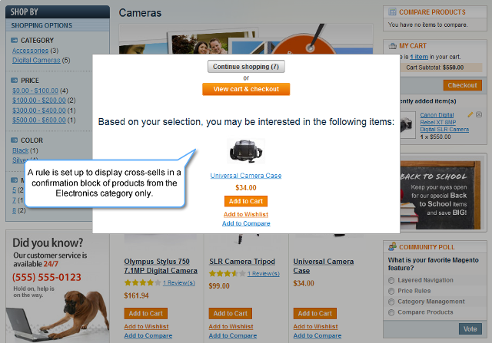Add Universal Camera Case to cart in popup
This screenshot has width=492, height=343.
pyautogui.click(x=246, y=201)
